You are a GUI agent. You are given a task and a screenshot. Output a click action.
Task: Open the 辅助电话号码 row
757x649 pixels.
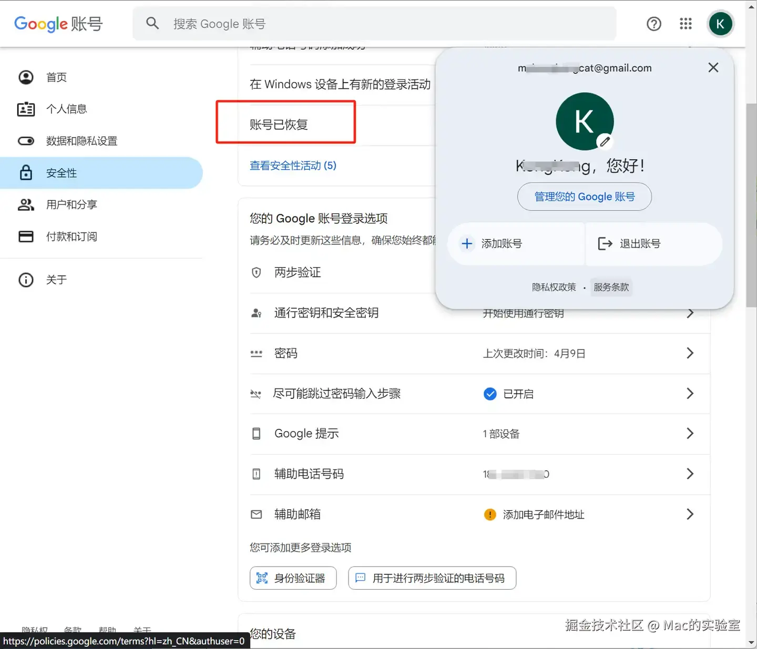pyautogui.click(x=480, y=474)
